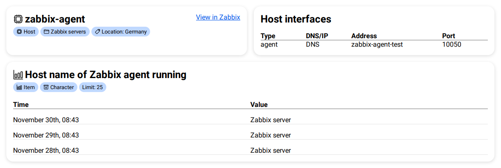Click the chip icon inside Host badge
This screenshot has width=501, height=168.
click(x=19, y=31)
